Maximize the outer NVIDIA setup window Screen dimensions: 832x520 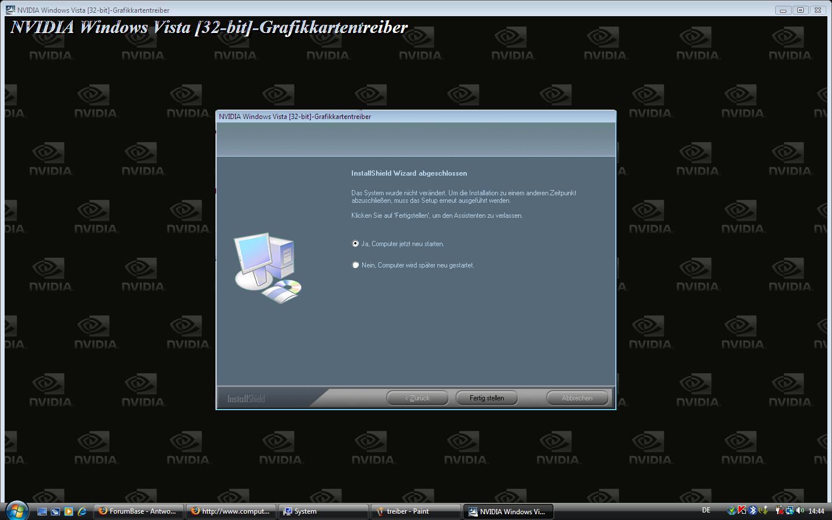coord(800,10)
